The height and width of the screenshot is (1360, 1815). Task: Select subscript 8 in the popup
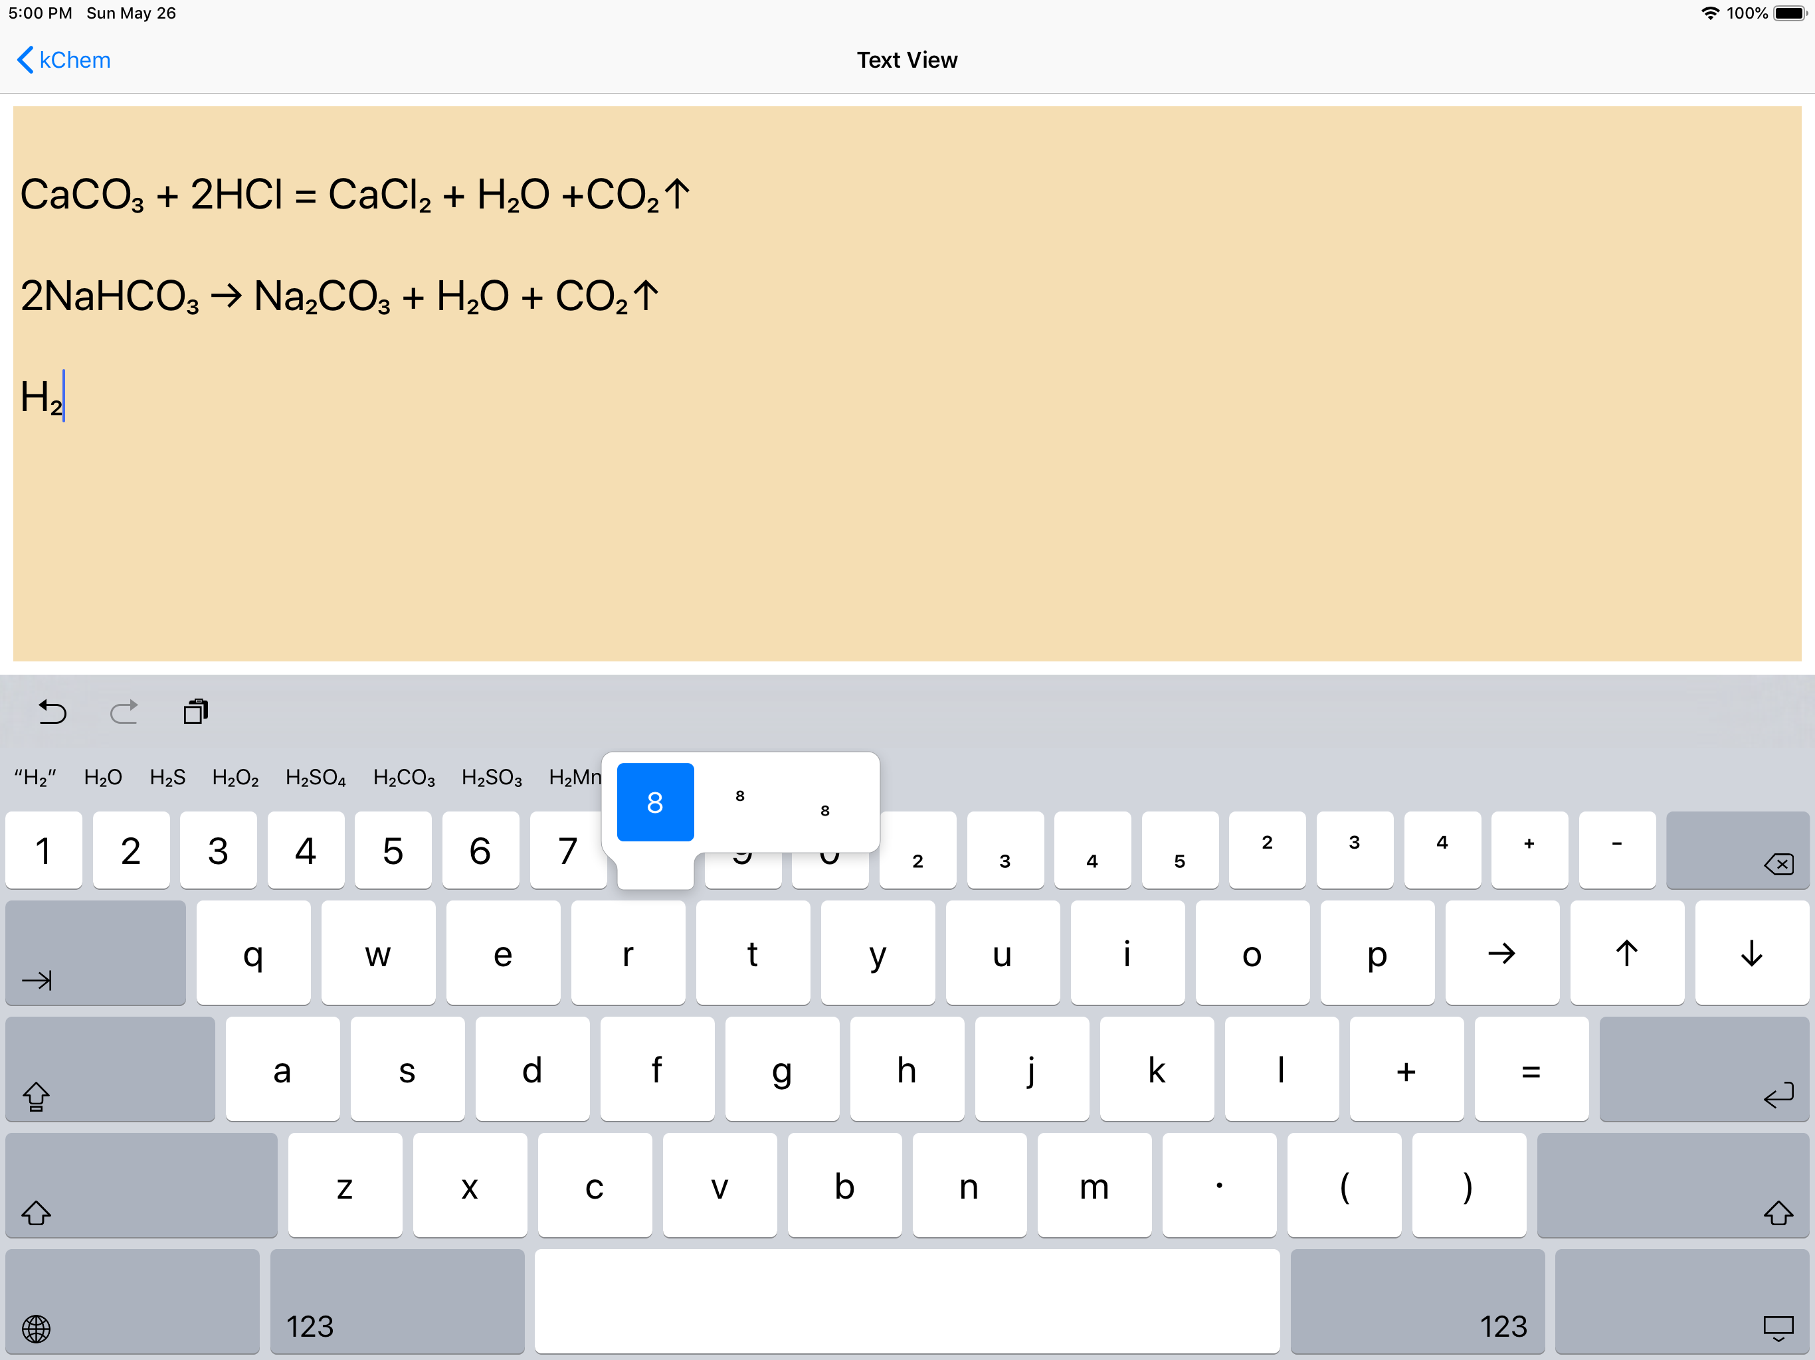[825, 810]
